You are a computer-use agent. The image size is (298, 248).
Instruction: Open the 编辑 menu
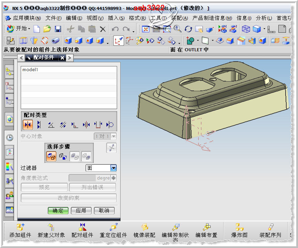coord(74,18)
